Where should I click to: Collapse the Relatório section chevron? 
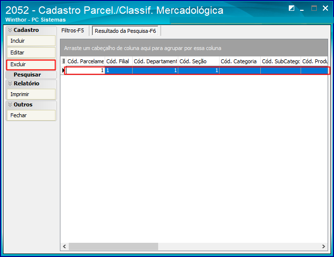[x=10, y=83]
